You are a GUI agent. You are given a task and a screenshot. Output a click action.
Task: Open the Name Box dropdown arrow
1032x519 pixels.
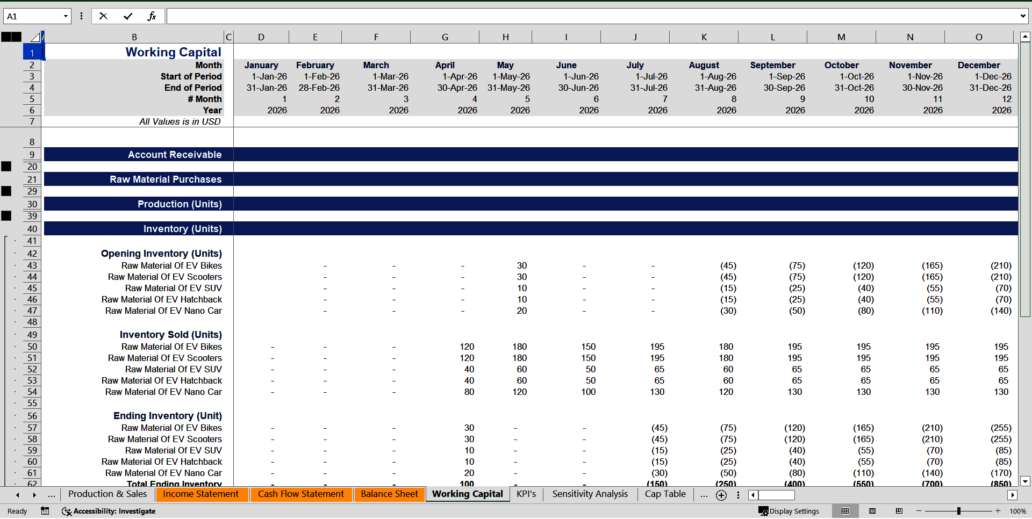coord(66,16)
